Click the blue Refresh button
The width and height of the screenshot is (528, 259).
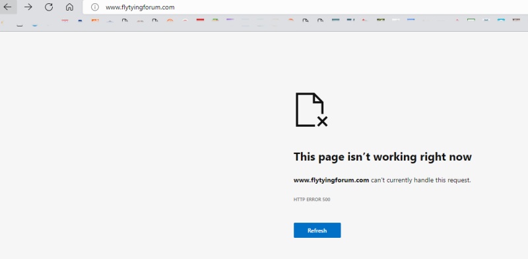[317, 231]
